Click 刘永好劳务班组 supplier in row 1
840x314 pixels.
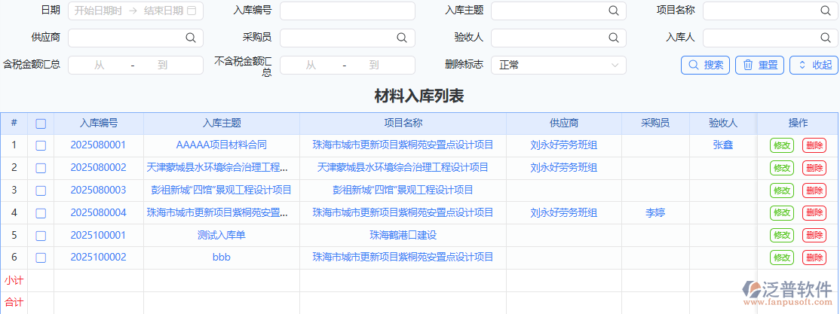click(x=563, y=145)
